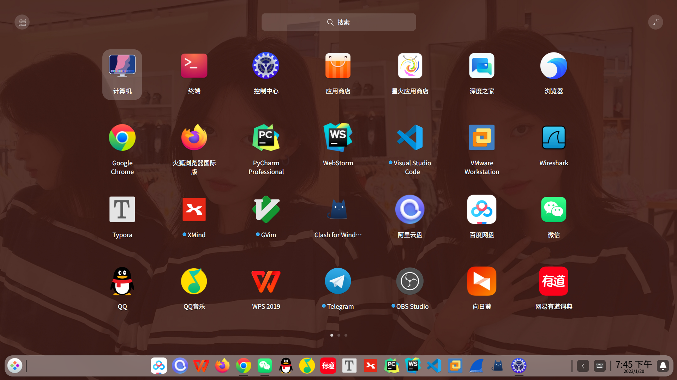Viewport: 677px width, 380px height.
Task: Open XMind from the dock
Action: click(x=371, y=366)
